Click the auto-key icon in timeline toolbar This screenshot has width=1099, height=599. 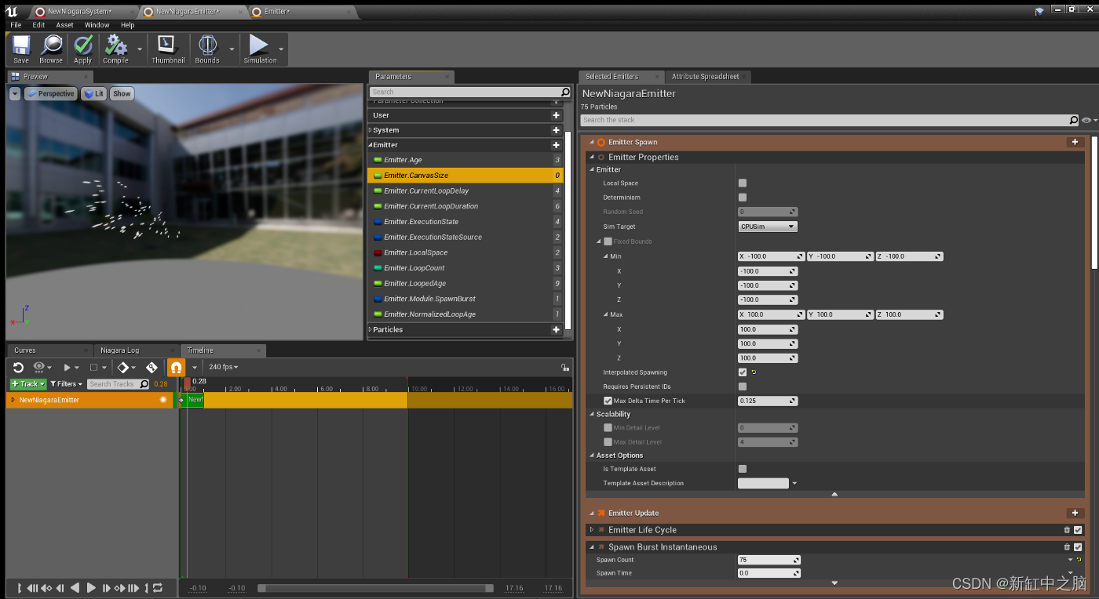(152, 367)
